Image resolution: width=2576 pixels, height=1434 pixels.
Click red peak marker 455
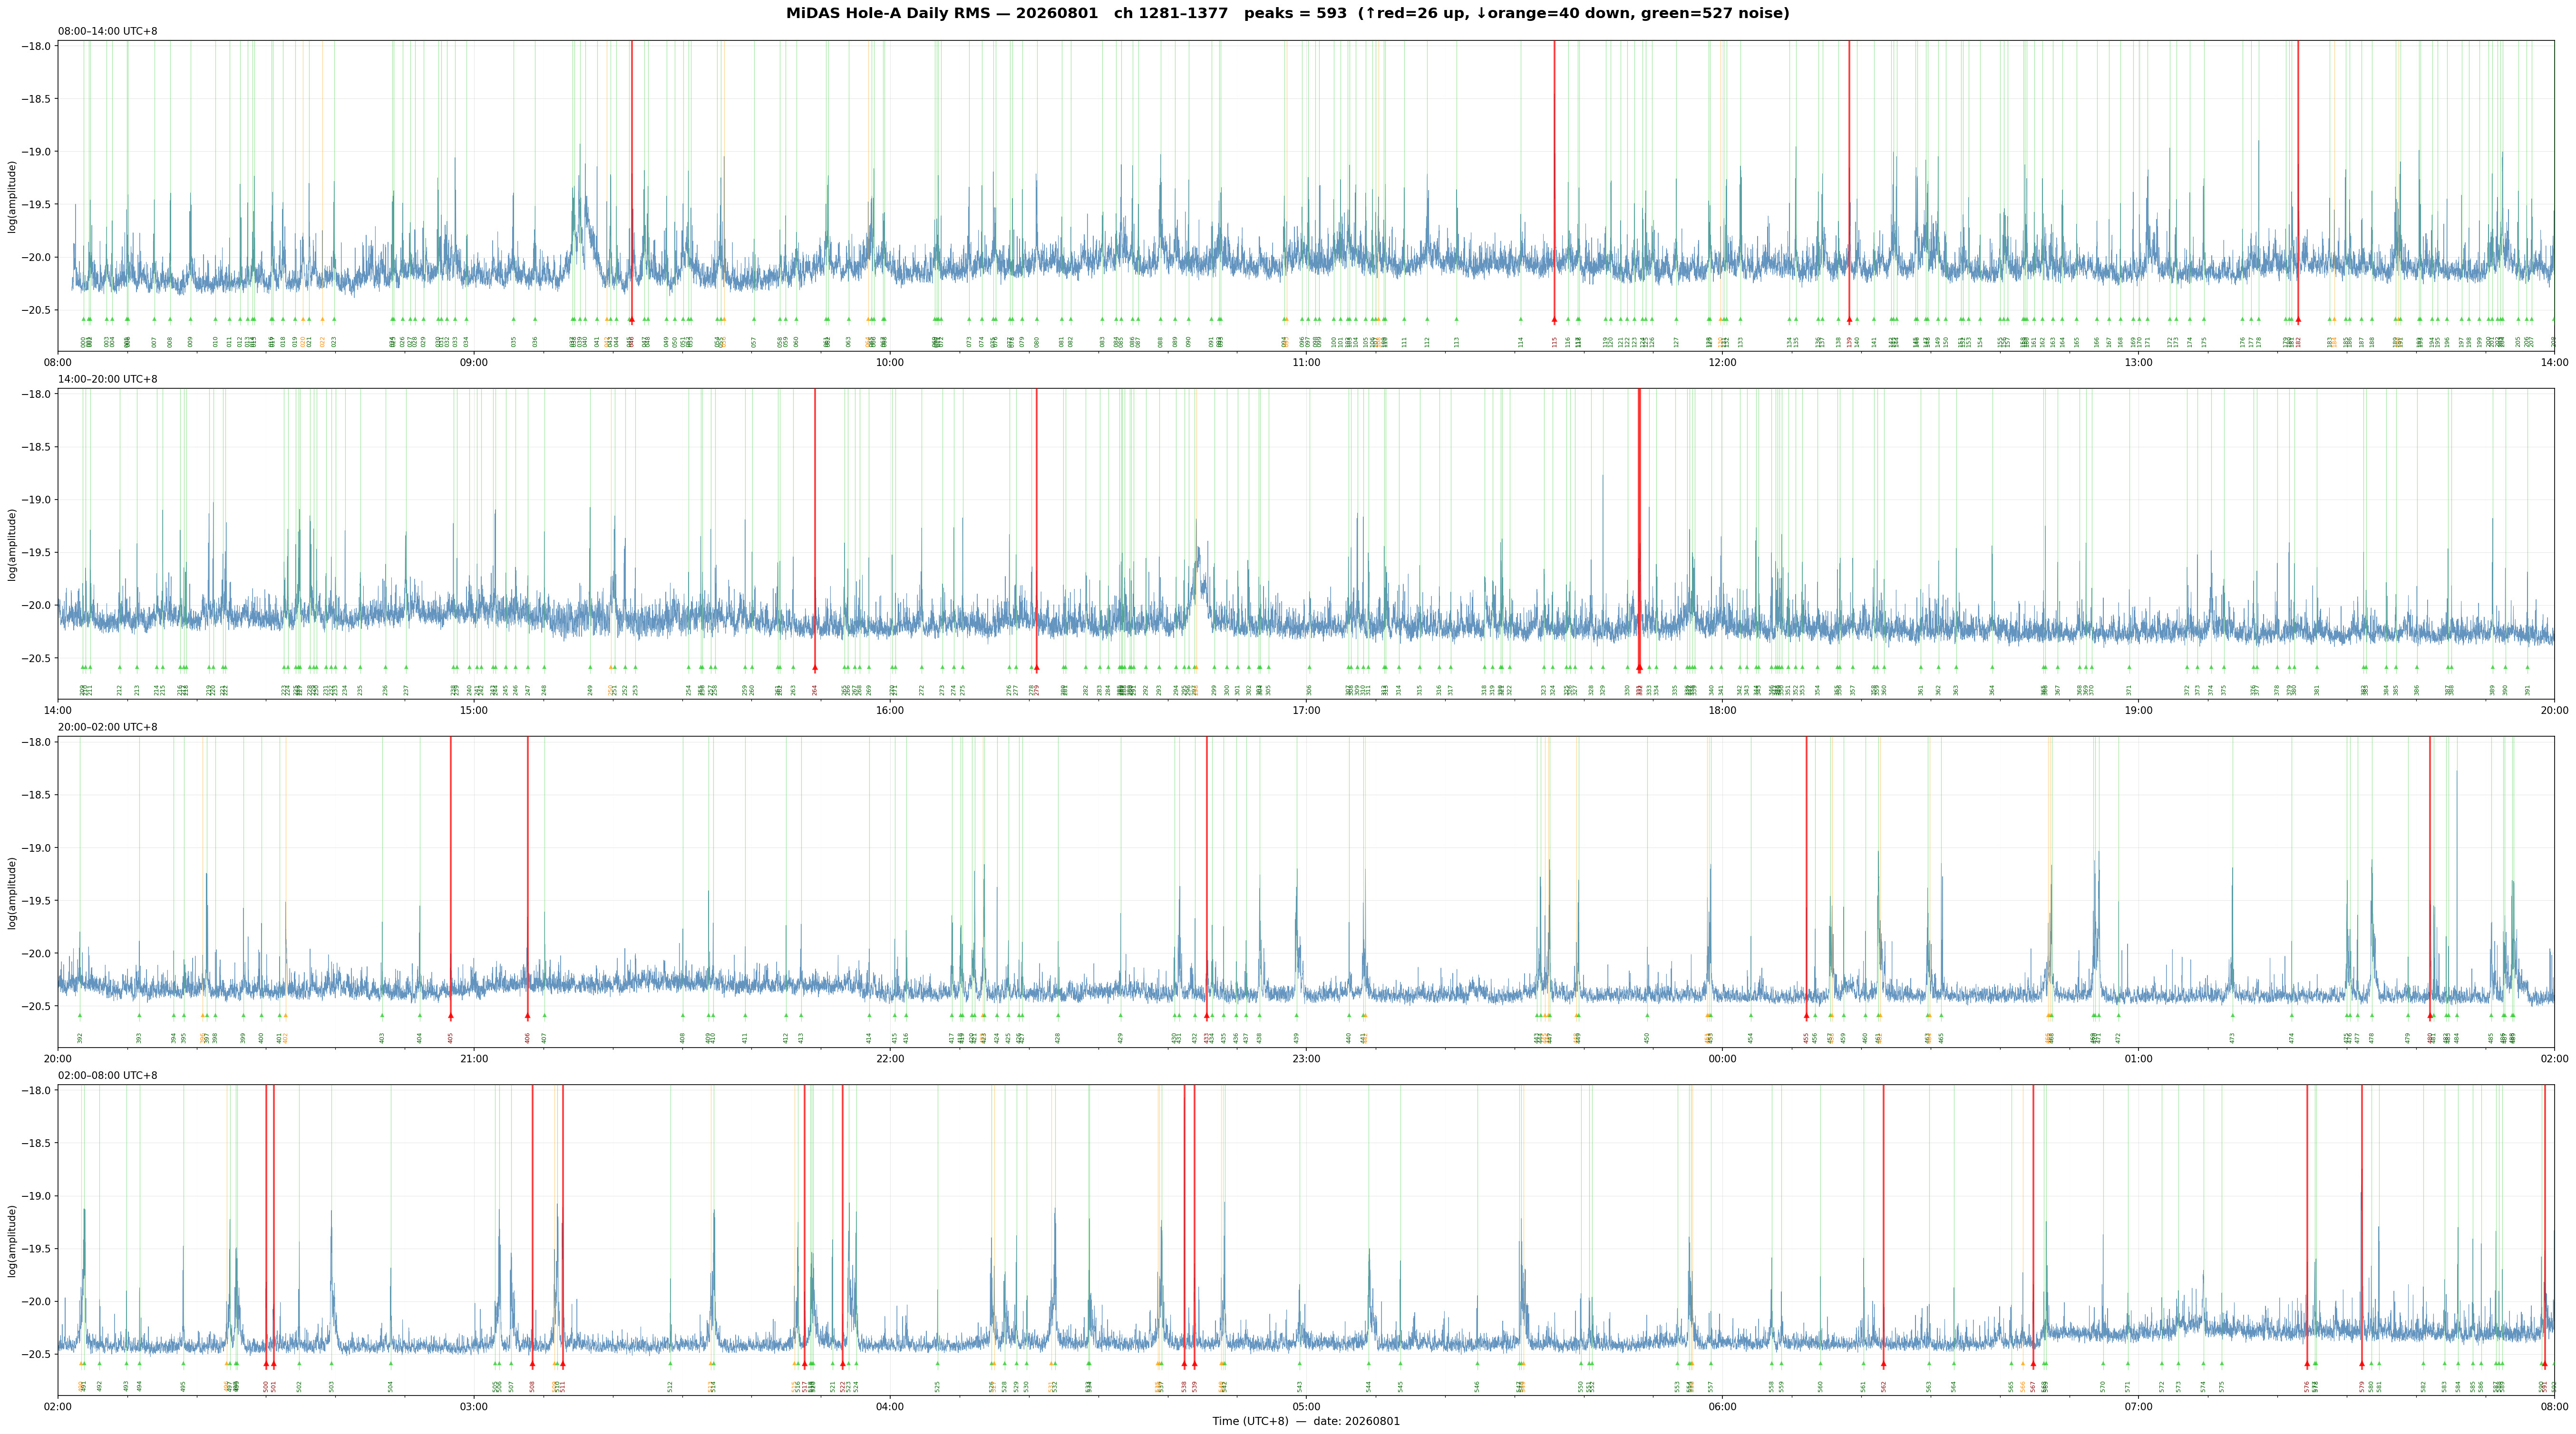1806,1015
